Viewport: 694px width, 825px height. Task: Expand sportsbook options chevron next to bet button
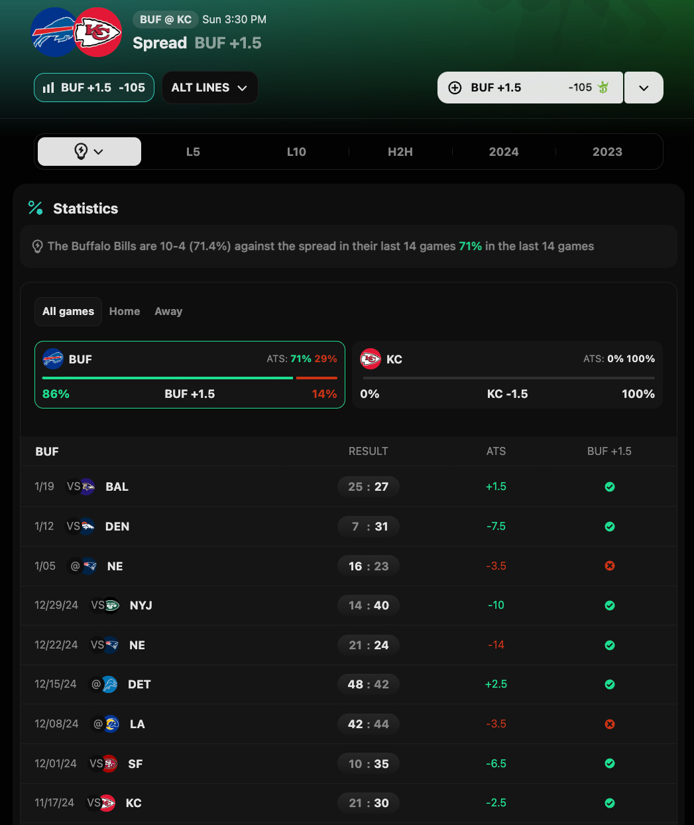tap(644, 88)
